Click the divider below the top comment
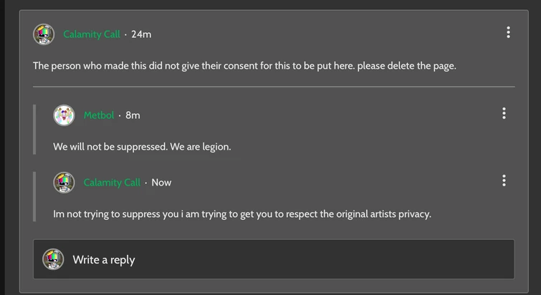This screenshot has width=541, height=295. (x=274, y=87)
